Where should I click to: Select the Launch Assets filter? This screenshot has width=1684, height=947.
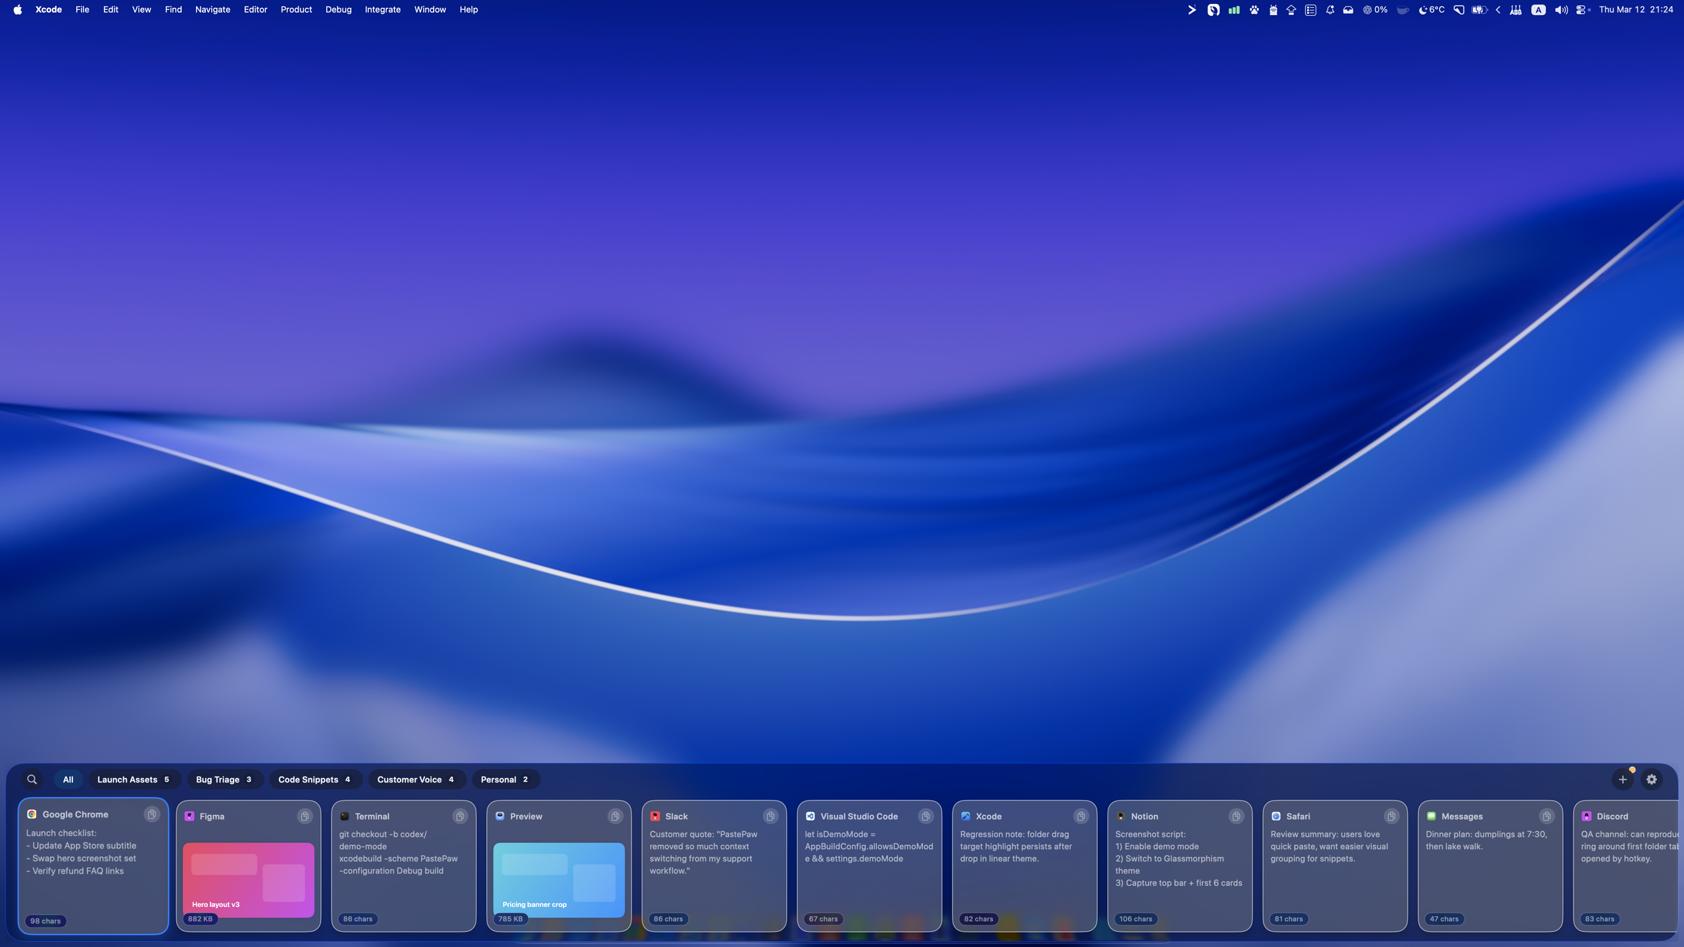134,779
